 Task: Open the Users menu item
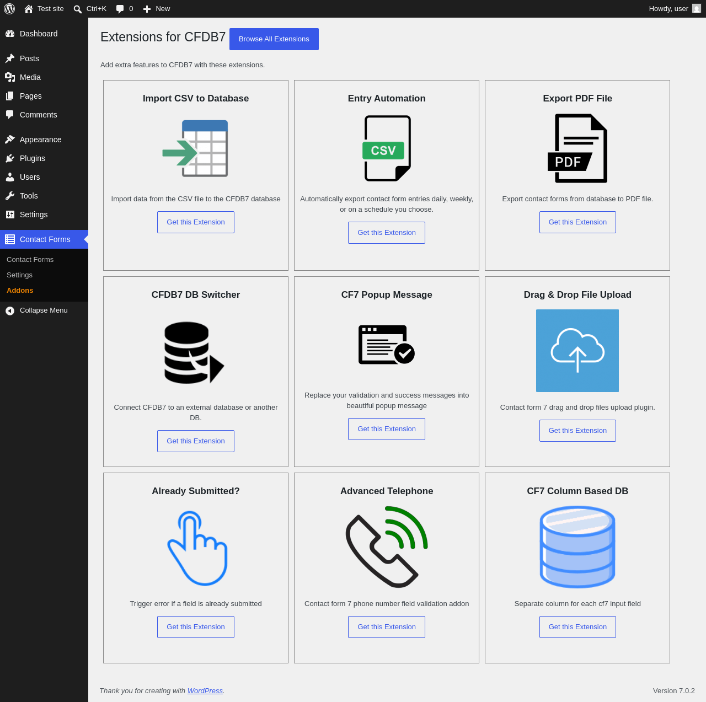click(x=44, y=177)
